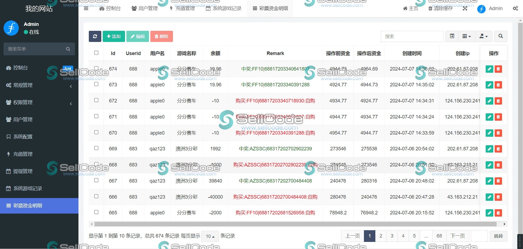Switch to the 系统游戏记录 top tab
523x249 pixels.
coord(224,8)
